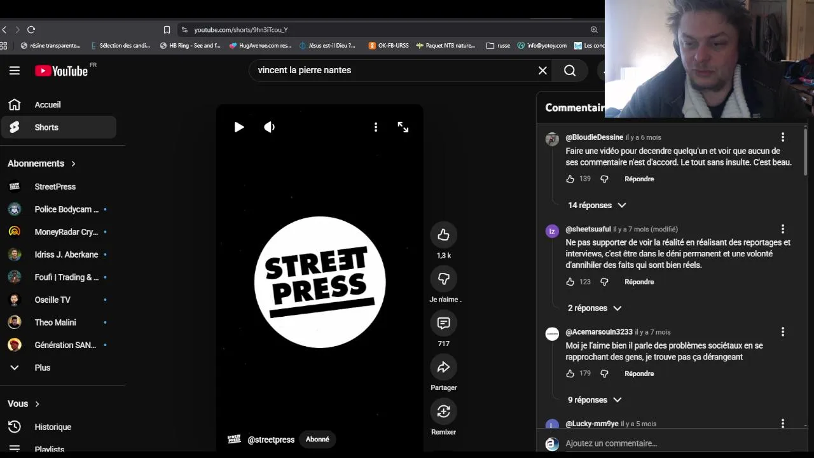Screen dimensions: 814x458
Task: Go back in the browser
Action: coord(4,30)
